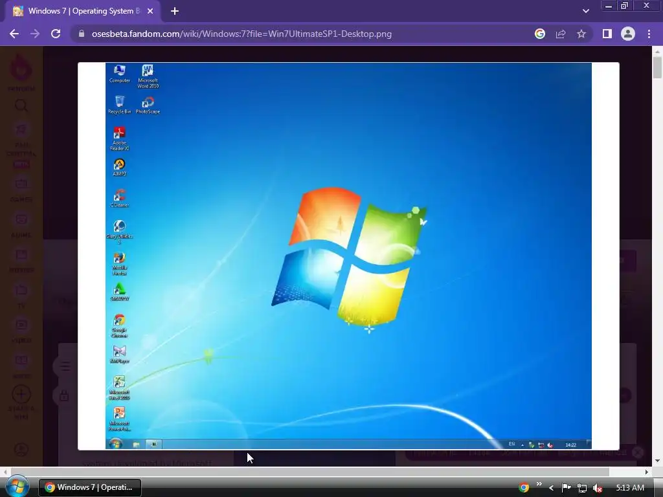Click the muted volume tray icon
Image resolution: width=663 pixels, height=497 pixels.
(x=598, y=488)
